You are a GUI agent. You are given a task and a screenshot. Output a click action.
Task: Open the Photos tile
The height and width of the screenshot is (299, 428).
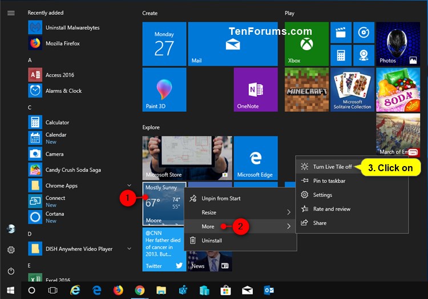[398, 44]
